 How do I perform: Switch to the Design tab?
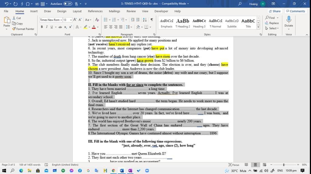[x=62, y=11]
